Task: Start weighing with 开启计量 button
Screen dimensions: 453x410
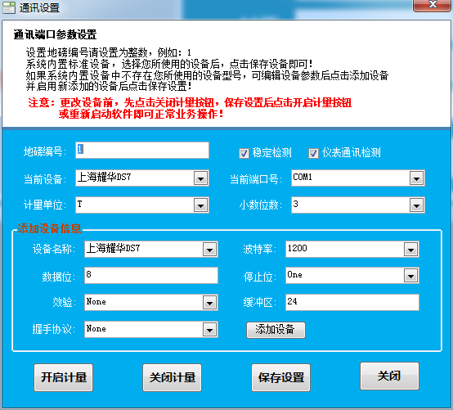Action: [x=64, y=377]
